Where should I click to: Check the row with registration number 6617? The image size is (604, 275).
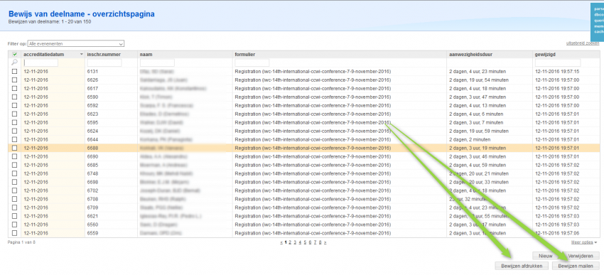click(15, 88)
